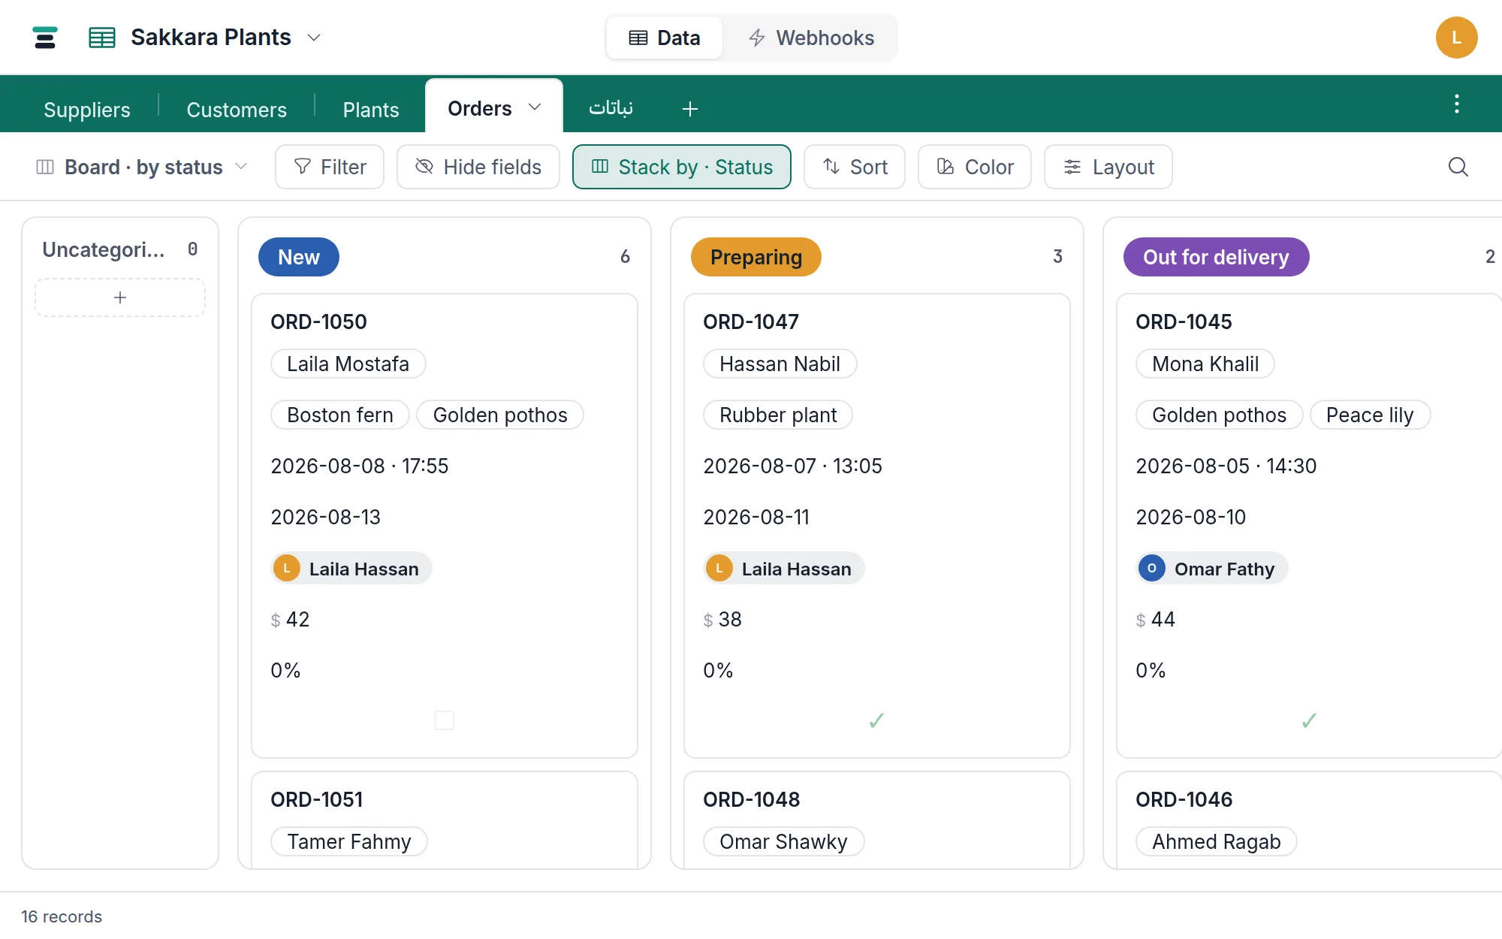1502x939 pixels.
Task: Click the Uncategorized column header
Action: click(104, 249)
